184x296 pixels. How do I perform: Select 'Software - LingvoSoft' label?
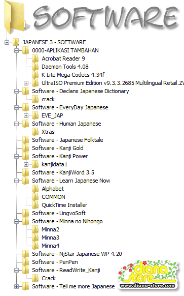pos(59,213)
